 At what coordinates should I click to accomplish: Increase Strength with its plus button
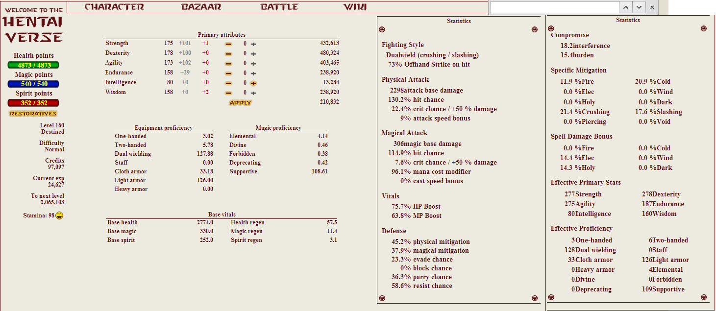click(x=253, y=44)
